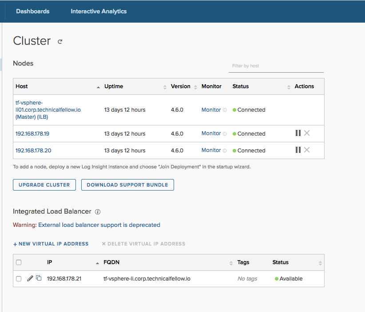
Task: Click the Actions column header
Action: pyautogui.click(x=304, y=86)
